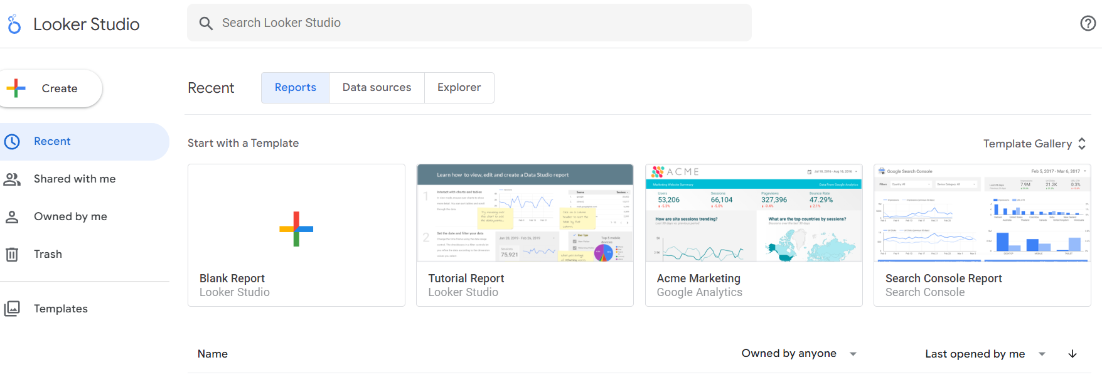Click the Templates gallery icon

[12, 309]
